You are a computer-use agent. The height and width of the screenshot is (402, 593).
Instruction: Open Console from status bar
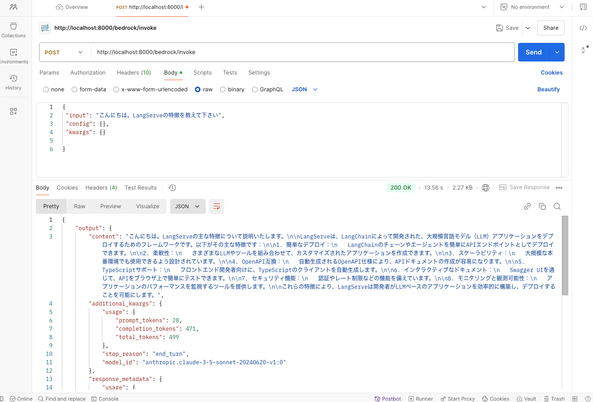tap(105, 399)
